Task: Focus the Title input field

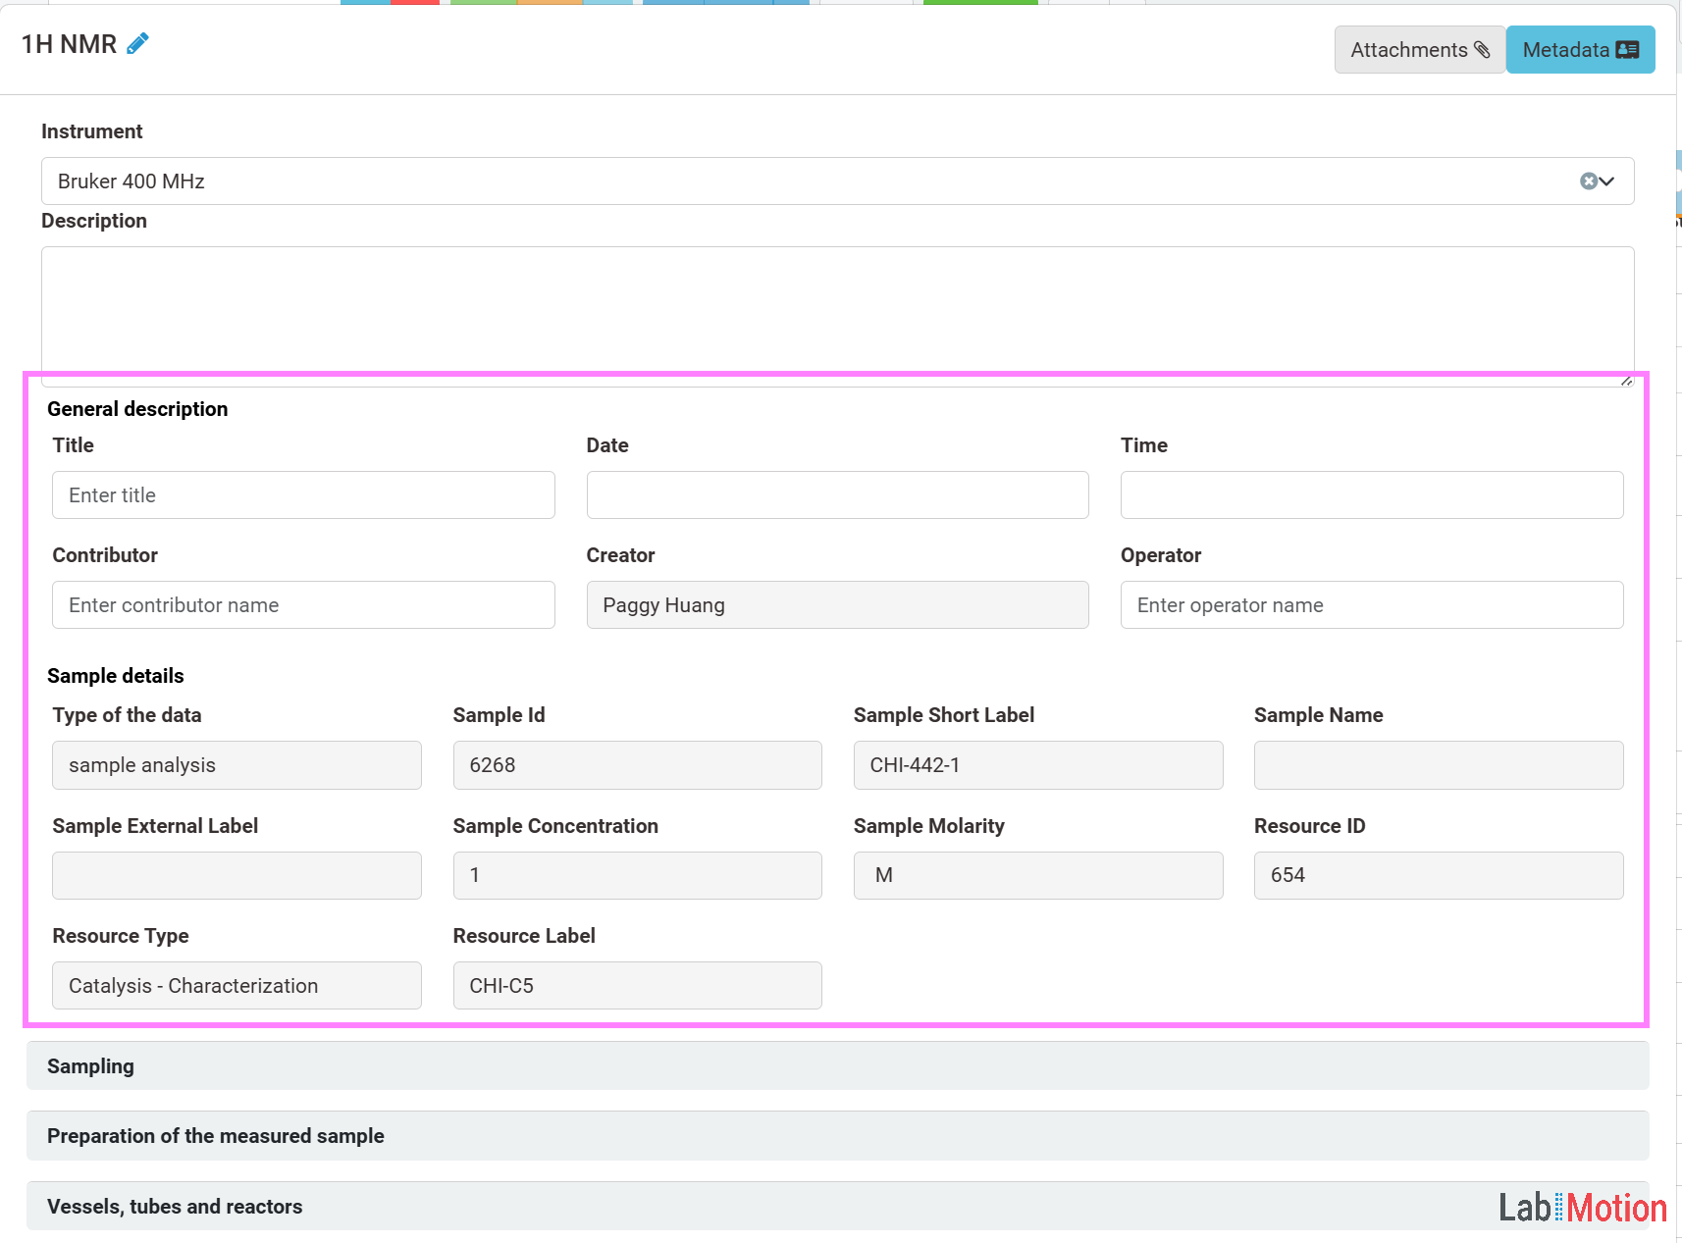Action: click(x=303, y=495)
